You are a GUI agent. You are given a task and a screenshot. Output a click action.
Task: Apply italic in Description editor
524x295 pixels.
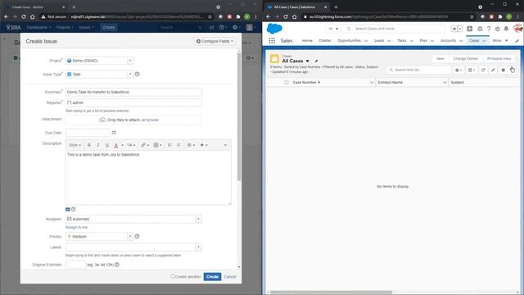coord(98,145)
